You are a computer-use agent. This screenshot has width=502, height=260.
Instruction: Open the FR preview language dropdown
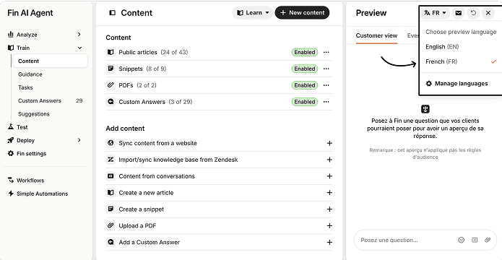tap(435, 13)
